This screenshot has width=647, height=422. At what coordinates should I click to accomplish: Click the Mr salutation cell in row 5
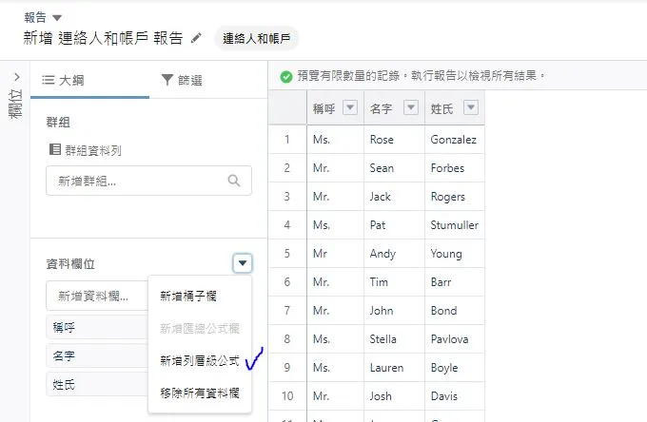coord(336,254)
